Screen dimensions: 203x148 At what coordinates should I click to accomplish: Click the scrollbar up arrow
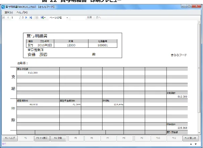(x=199, y=22)
